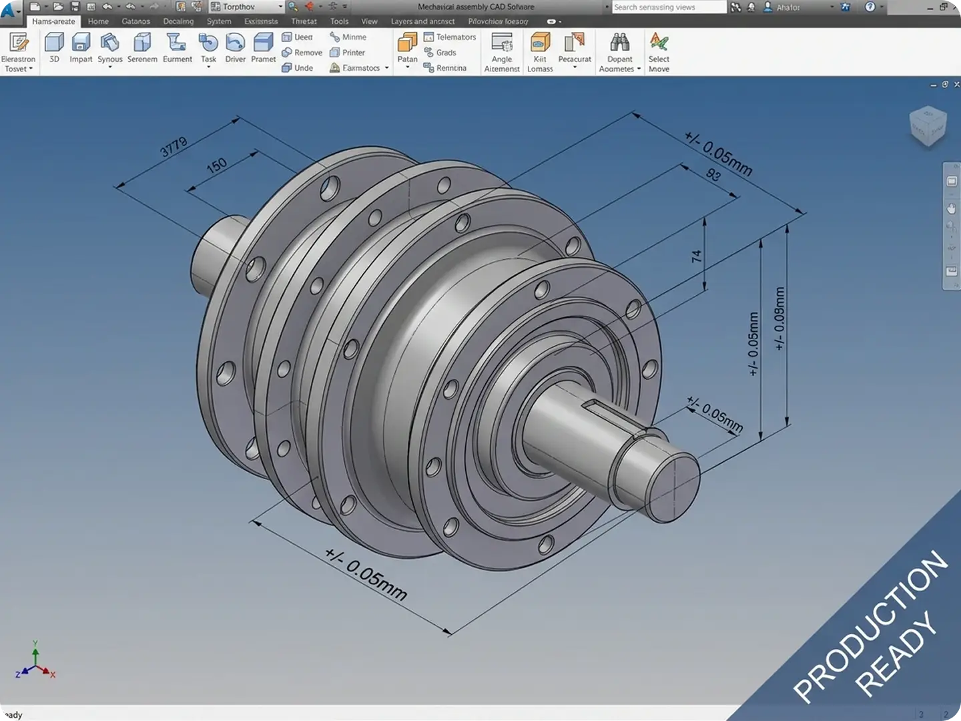Activate the Select Move tool
Screen dimensions: 961x721
(x=659, y=50)
